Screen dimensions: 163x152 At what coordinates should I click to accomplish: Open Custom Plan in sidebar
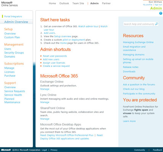[12, 37]
